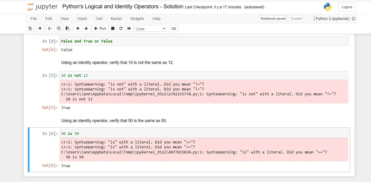This screenshot has width=371, height=182.
Task: Cut selected cells with scissors icon
Action: coord(50,29)
